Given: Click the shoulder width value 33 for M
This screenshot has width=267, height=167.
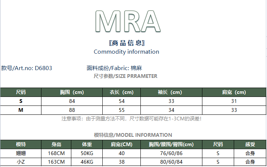Looking at the screenshot, I should point(234,110).
